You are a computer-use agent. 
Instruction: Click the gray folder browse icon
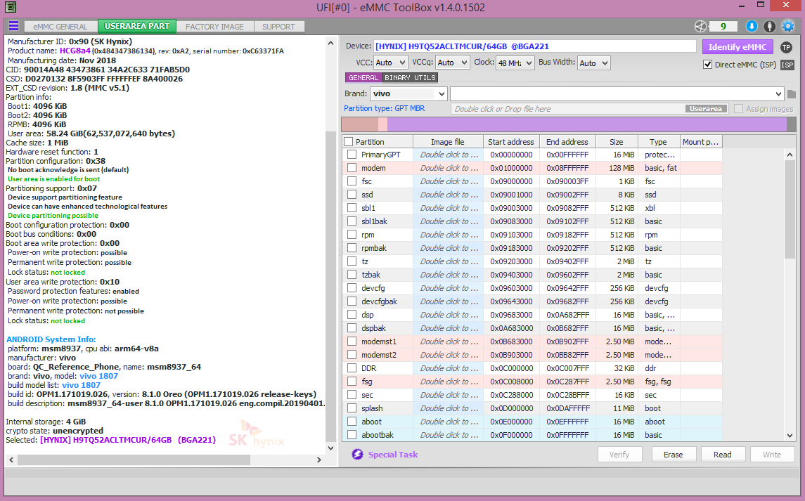pyautogui.click(x=791, y=94)
